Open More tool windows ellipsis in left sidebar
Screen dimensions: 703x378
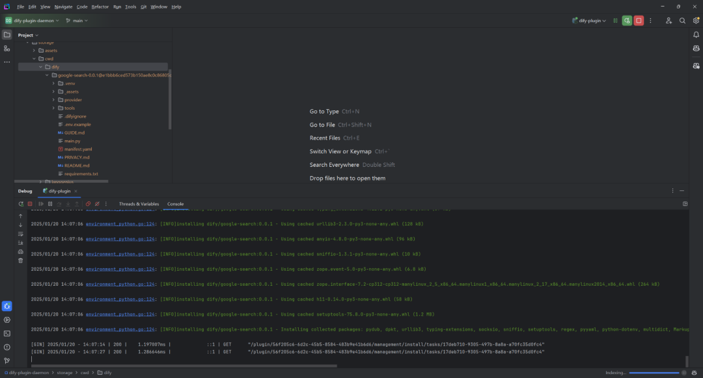click(7, 62)
